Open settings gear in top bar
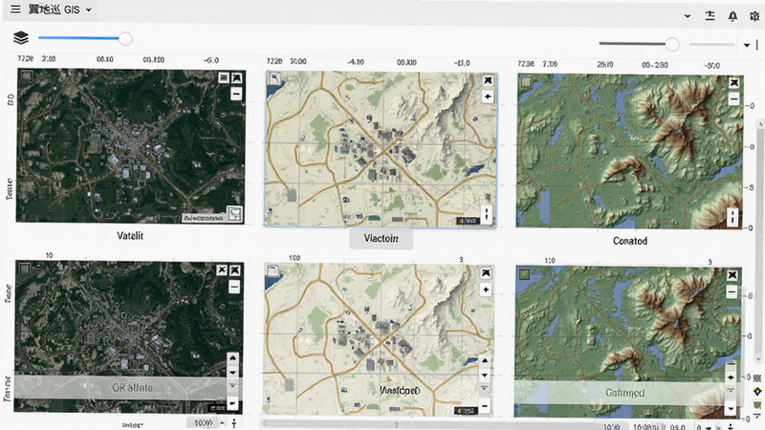The image size is (765, 430). [x=754, y=16]
